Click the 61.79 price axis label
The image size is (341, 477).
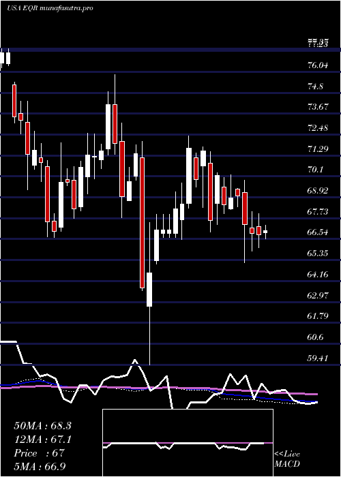[x=318, y=316]
